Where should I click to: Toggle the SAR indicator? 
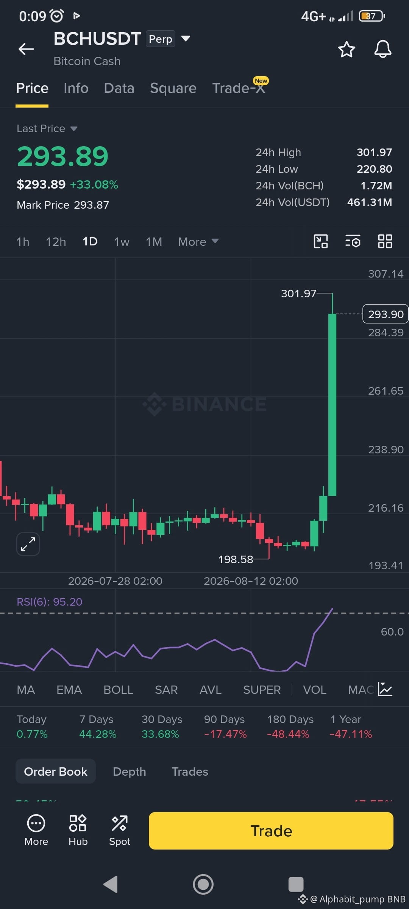point(166,690)
